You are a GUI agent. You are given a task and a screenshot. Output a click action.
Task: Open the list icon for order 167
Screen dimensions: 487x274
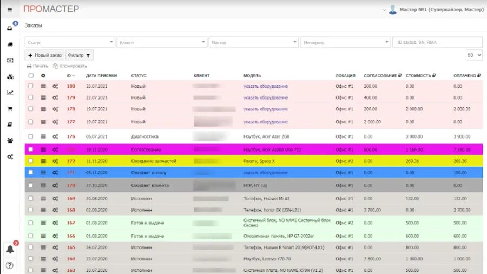pyautogui.click(x=43, y=223)
